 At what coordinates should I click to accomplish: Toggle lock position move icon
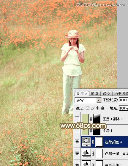coord(97,108)
